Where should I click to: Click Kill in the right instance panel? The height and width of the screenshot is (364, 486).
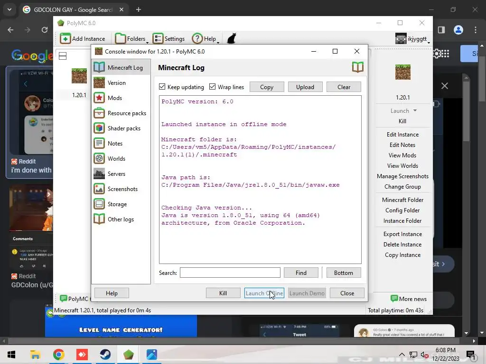[402, 121]
